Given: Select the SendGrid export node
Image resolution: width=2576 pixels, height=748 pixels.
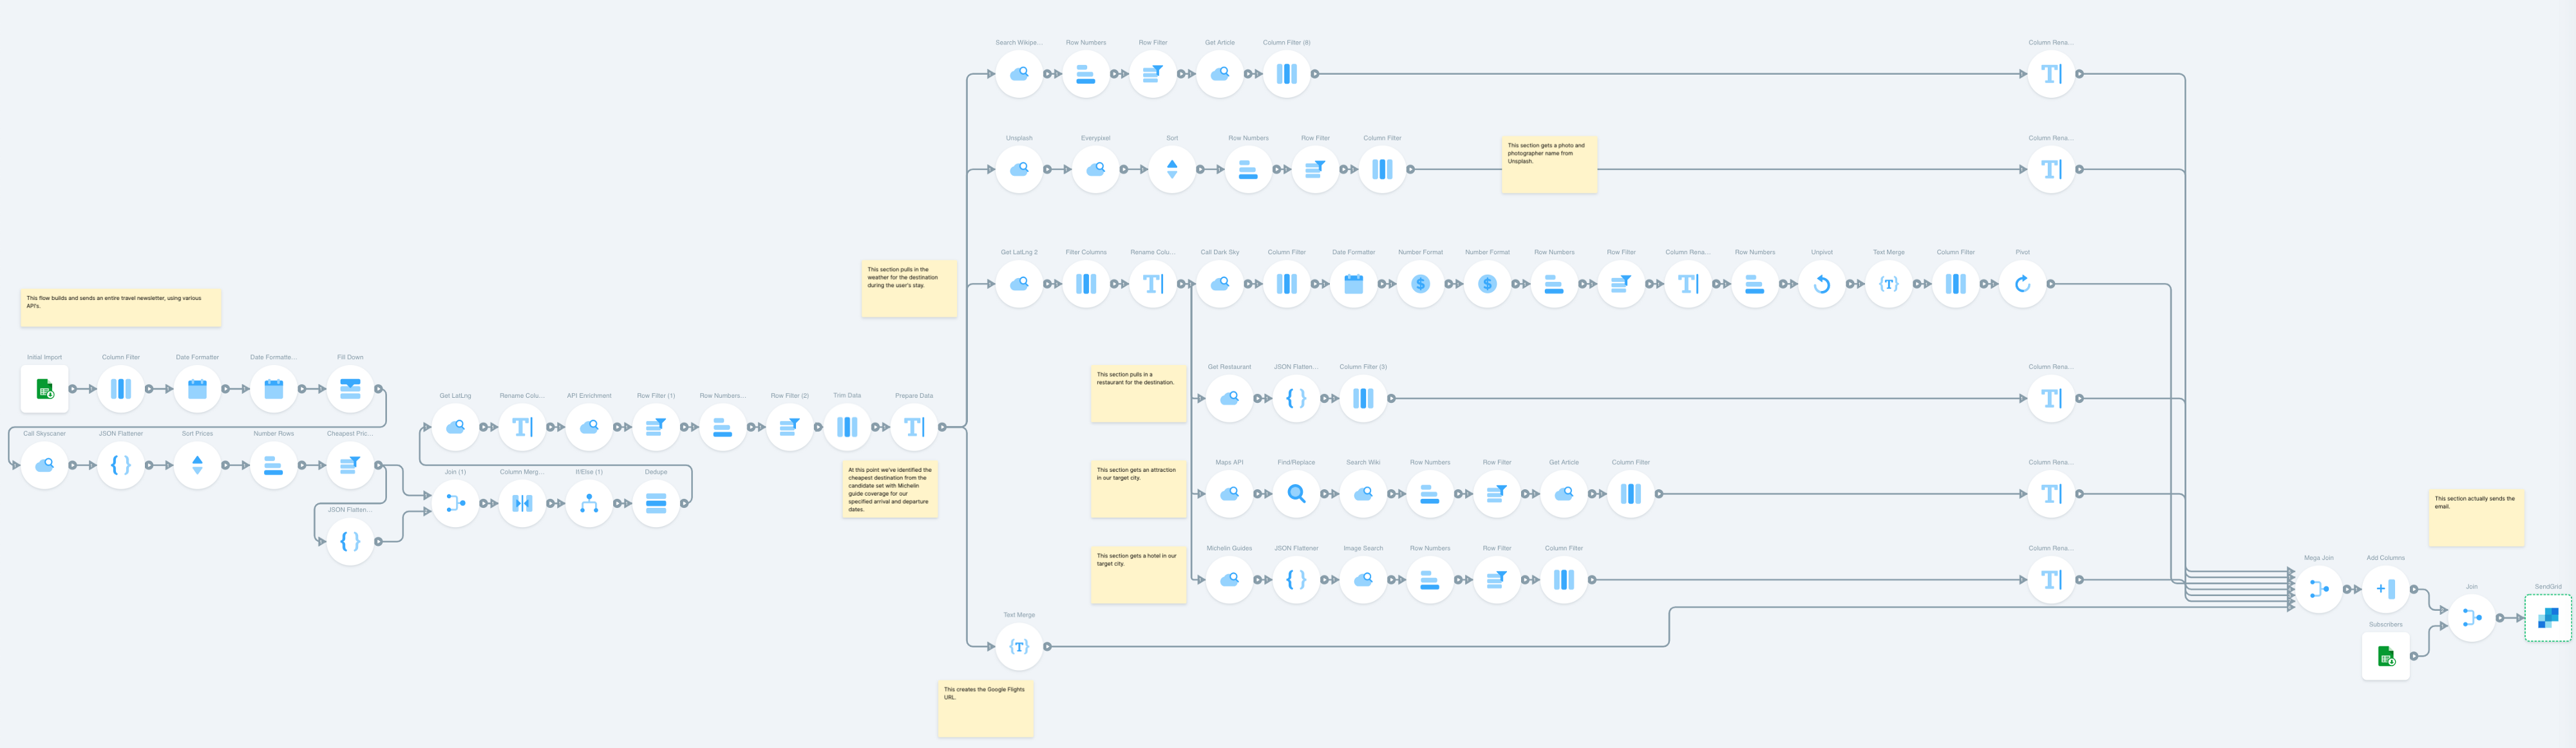Looking at the screenshot, I should [x=2548, y=618].
